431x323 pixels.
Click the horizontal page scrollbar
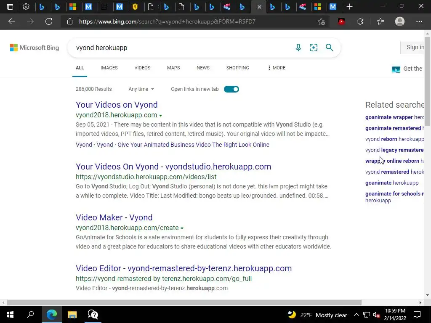click(184, 302)
